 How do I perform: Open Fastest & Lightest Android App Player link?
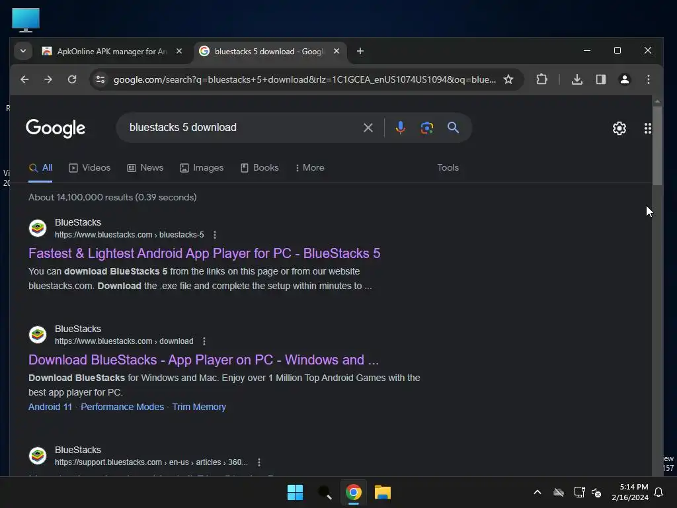(204, 253)
